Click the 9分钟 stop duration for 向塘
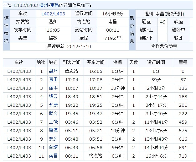The height and width of the screenshot is (162, 196). point(117,148)
